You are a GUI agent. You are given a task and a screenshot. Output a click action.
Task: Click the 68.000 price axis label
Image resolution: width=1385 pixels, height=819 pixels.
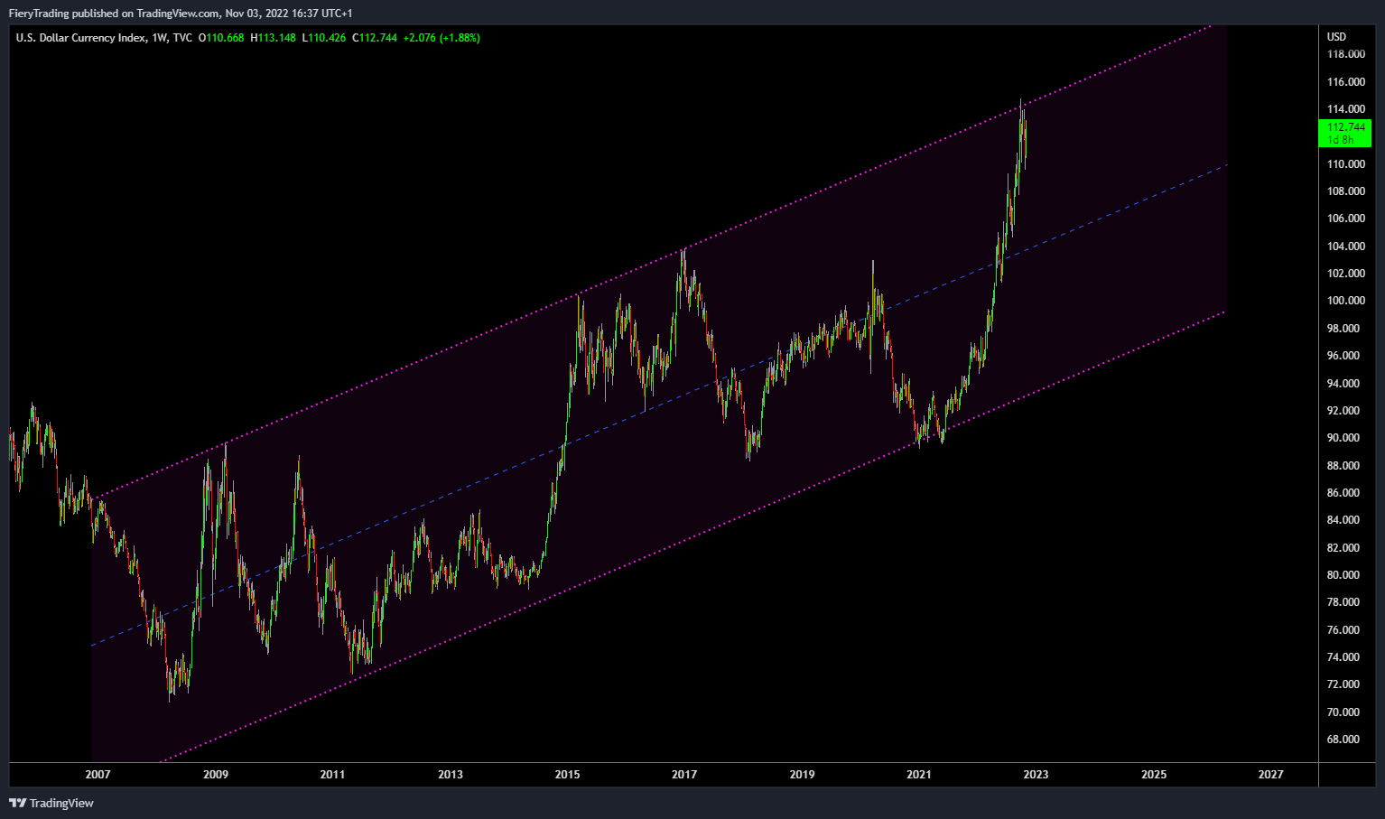coord(1345,740)
